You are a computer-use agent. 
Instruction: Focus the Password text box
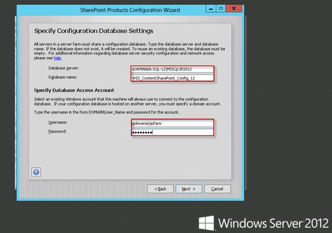pyautogui.click(x=173, y=132)
